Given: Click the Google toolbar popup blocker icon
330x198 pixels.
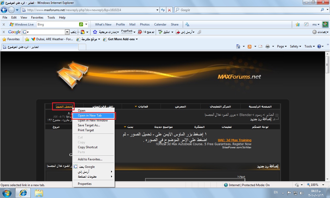Looking at the screenshot, I should tap(140, 32).
